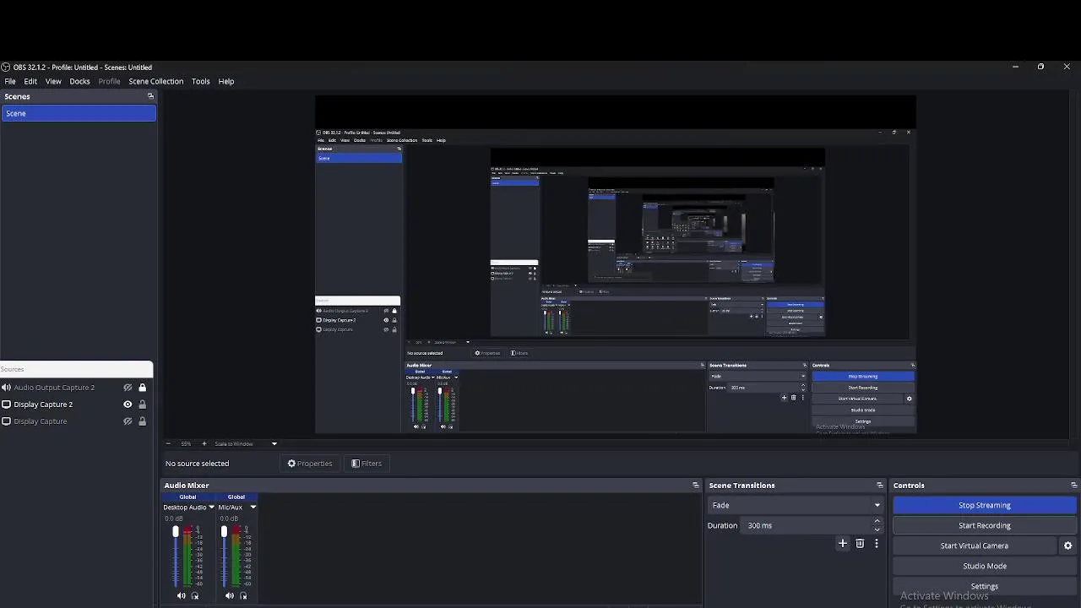This screenshot has width=1081, height=608.
Task: Click the OBS logo in the title bar
Action: [x=6, y=68]
